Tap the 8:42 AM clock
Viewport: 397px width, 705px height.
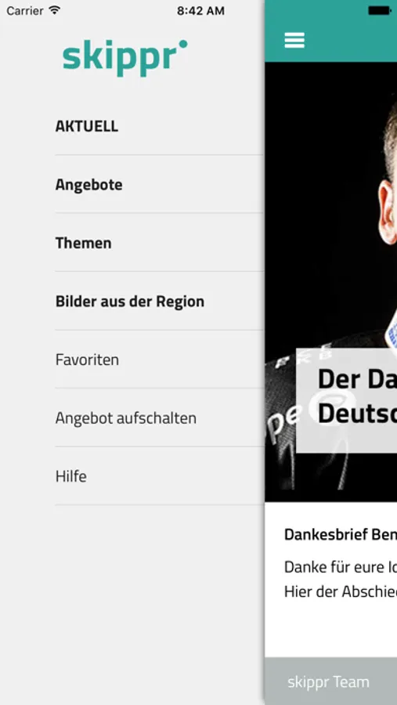point(200,10)
